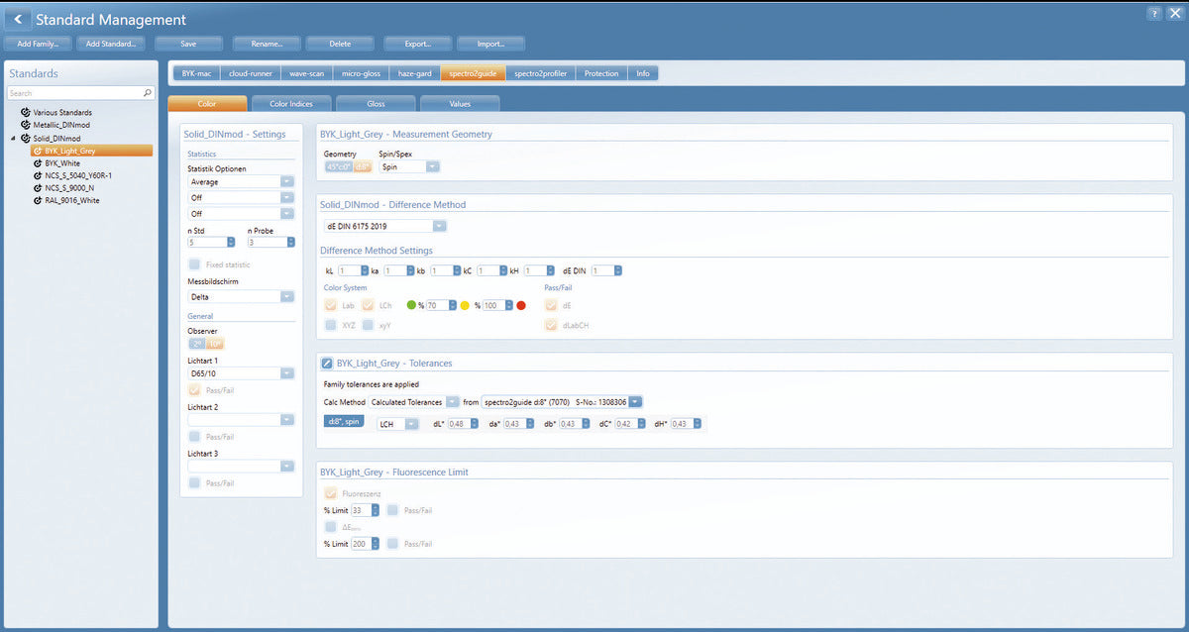Screen dimensions: 1189x632
Task: Open the Messbildschirm Delta dropdown
Action: (287, 296)
